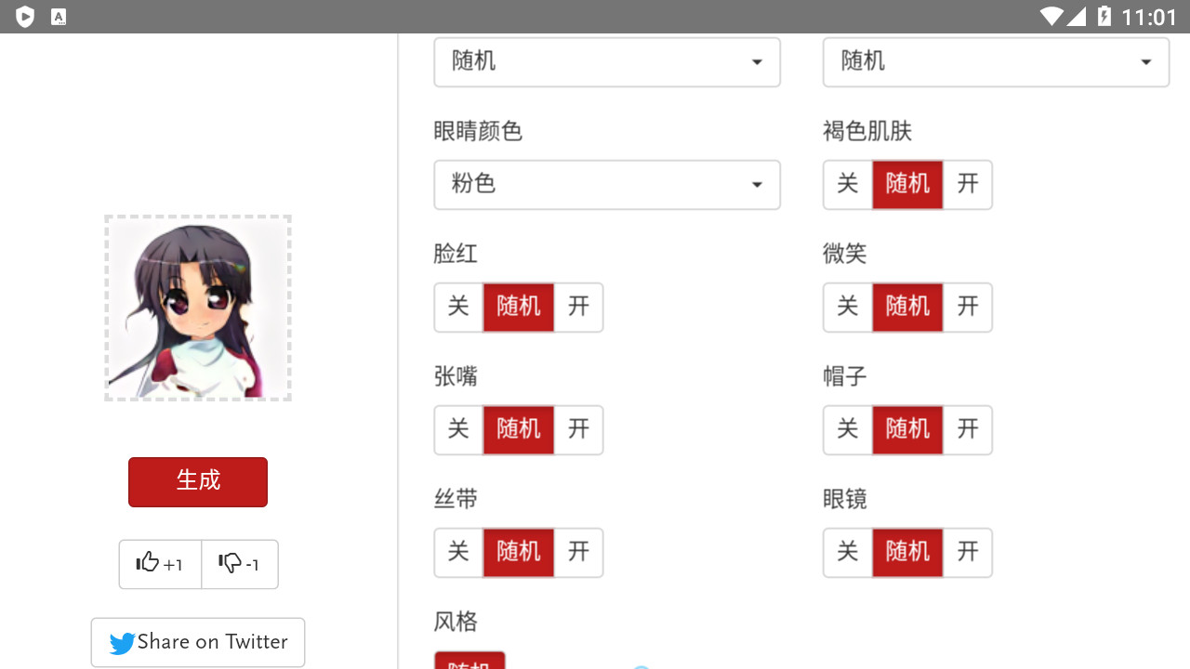Click Share on Twitter button
This screenshot has width=1190, height=669.
coord(198,642)
